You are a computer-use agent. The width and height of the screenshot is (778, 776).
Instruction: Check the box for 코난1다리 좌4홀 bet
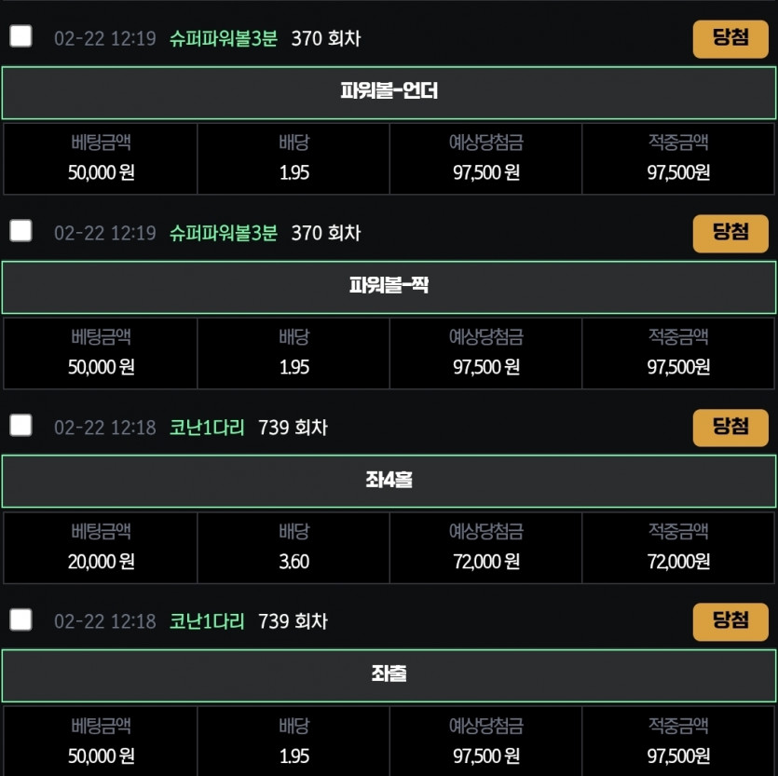pyautogui.click(x=20, y=425)
